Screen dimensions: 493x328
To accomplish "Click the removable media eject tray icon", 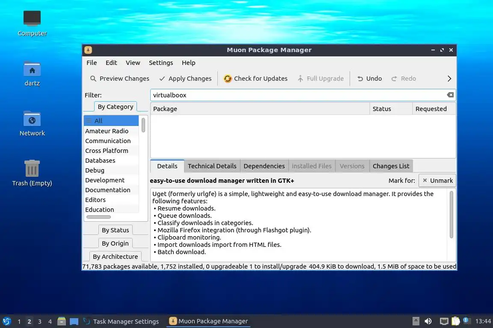I will (x=416, y=321).
